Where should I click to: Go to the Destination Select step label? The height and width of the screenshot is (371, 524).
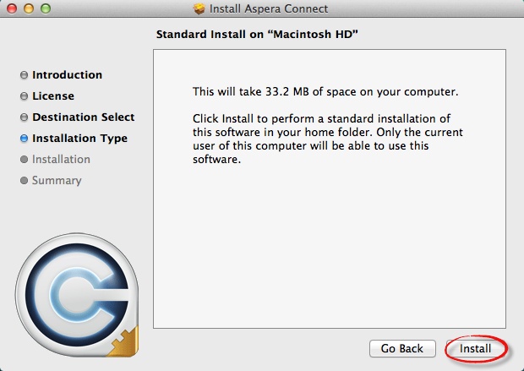(83, 117)
